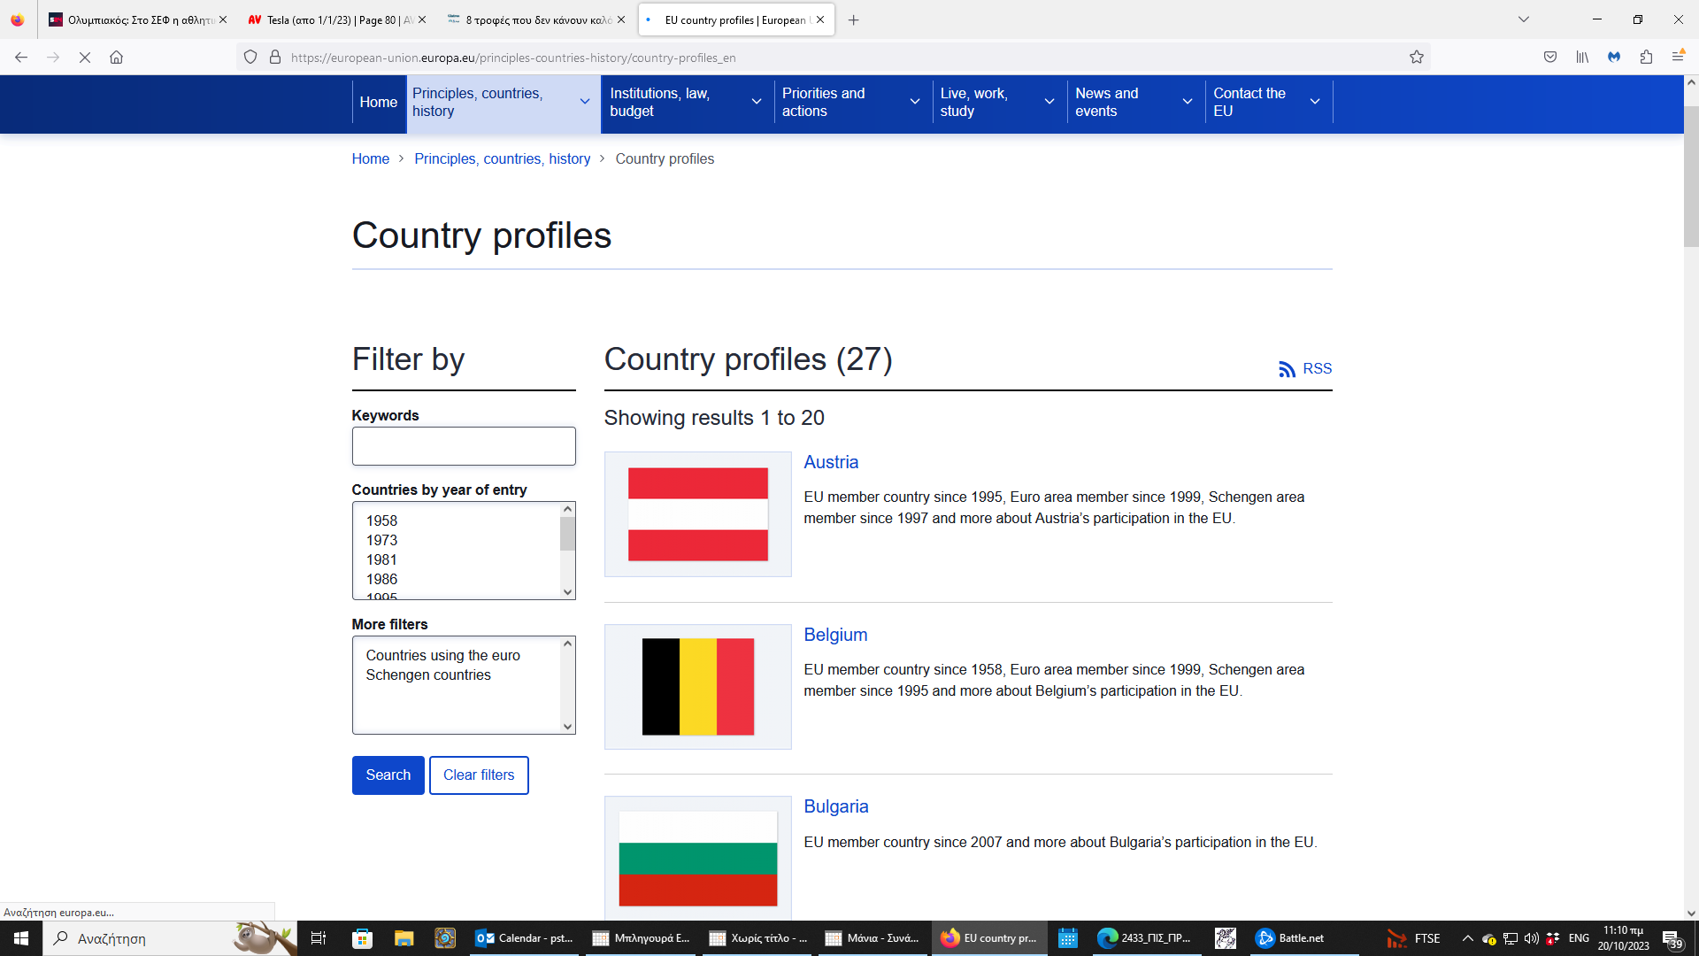Bookmark this page with the star icon

pos(1417,58)
